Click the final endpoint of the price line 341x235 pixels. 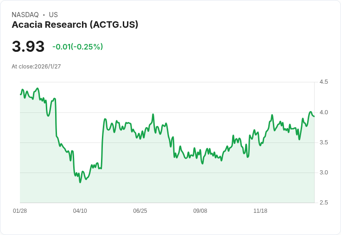(x=314, y=117)
